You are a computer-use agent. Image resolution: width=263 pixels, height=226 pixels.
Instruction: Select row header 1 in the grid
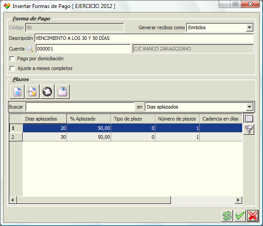pyautogui.click(x=16, y=128)
